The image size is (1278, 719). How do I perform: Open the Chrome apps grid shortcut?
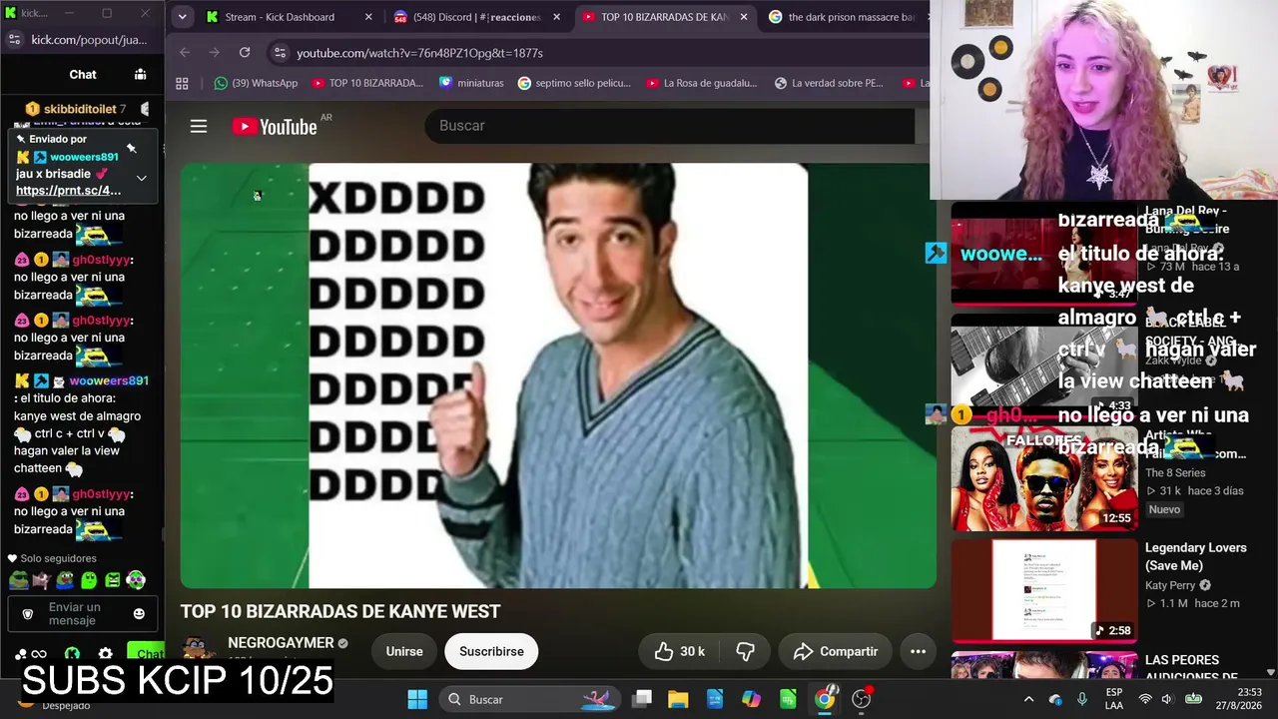click(x=182, y=83)
